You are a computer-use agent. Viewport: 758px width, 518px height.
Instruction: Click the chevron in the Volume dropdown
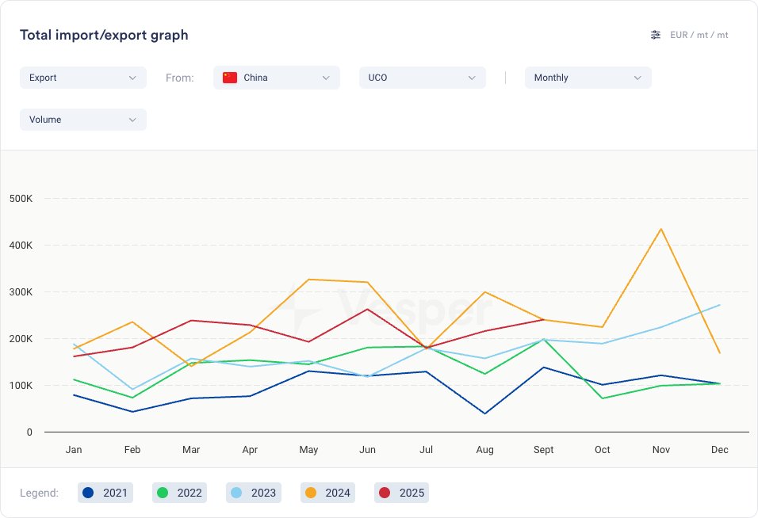click(x=132, y=120)
